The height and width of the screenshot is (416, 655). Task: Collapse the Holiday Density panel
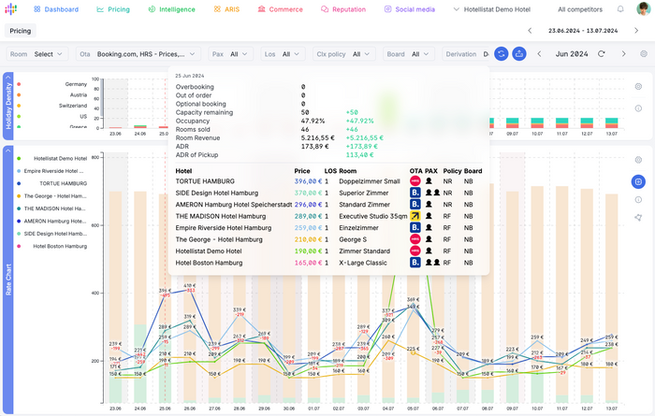(7, 78)
